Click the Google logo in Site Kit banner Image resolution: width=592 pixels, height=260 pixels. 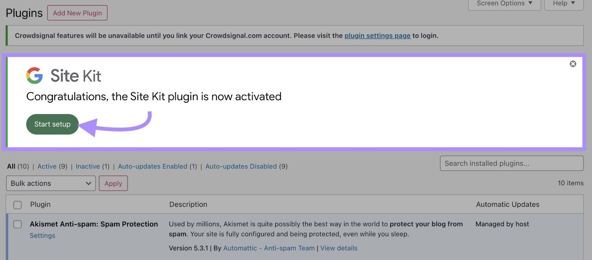tap(34, 76)
